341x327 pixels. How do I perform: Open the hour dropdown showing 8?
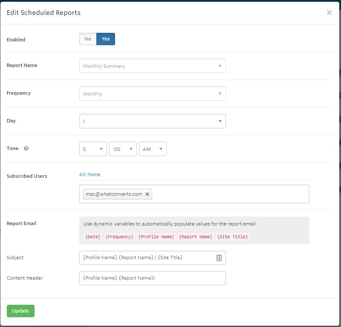(x=93, y=149)
